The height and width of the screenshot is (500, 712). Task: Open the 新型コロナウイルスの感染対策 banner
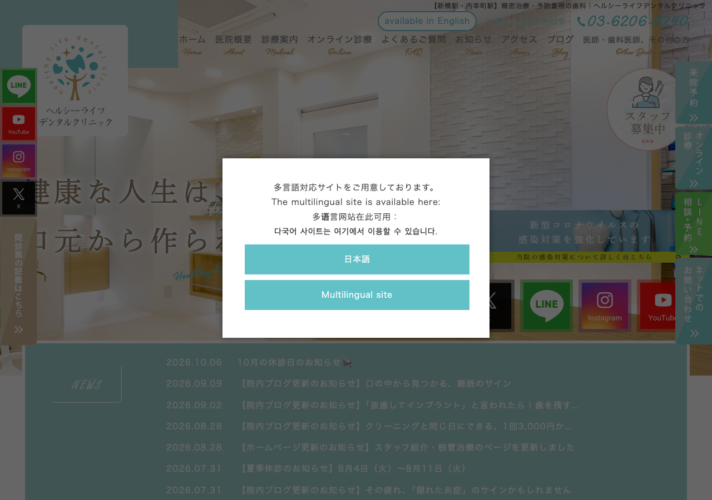[584, 237]
